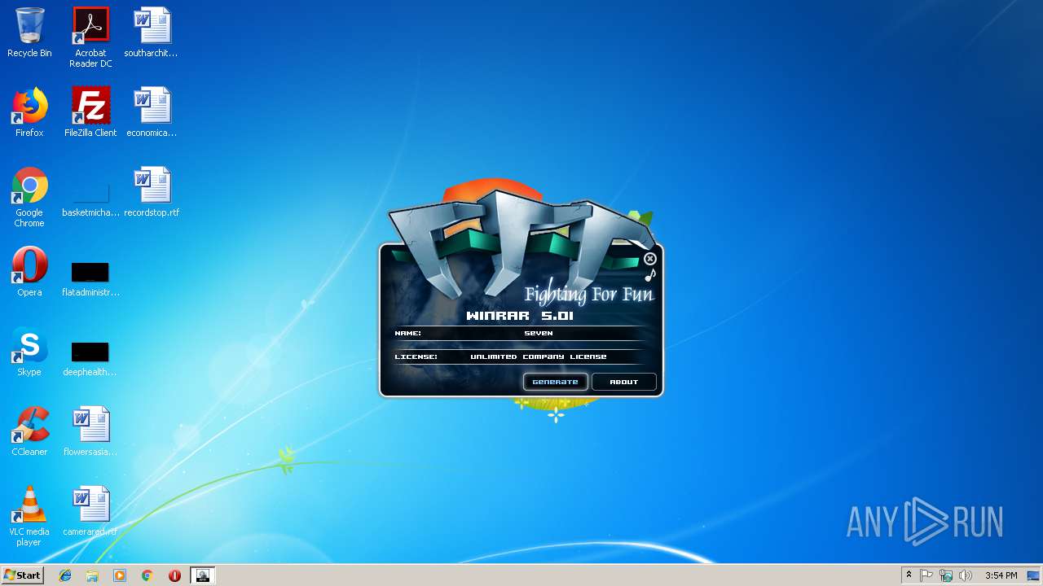
Task: Close the keygen with the X icon
Action: (x=649, y=259)
